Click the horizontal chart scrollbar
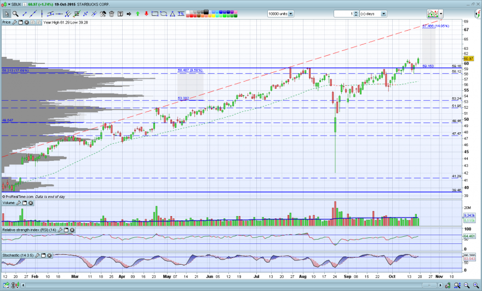Image resolution: width=482 pixels, height=291 pixels. (x=232, y=285)
